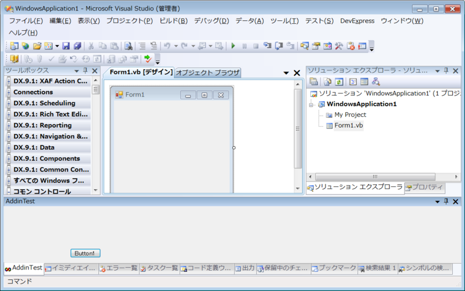Screen dimensions: 465x291
Task: Click the toolbox scroll-down arrow
Action: [x=95, y=191]
